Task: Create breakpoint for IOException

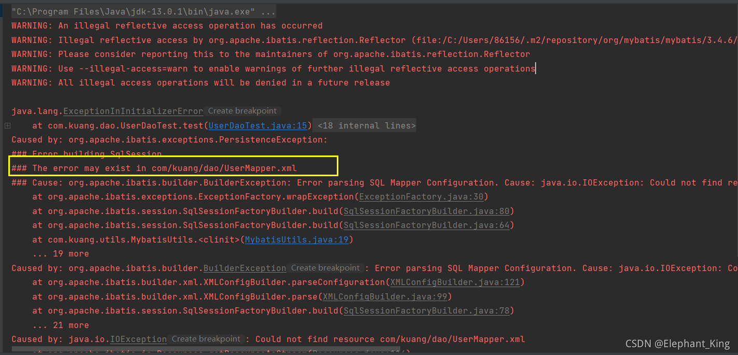Action: (206, 339)
